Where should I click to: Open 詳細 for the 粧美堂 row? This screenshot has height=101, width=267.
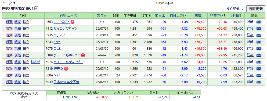tap(250, 69)
